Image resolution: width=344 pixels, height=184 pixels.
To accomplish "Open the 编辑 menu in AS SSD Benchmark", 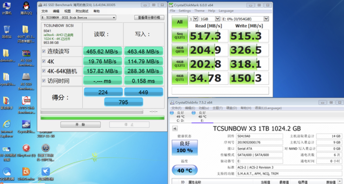I will [56, 11].
